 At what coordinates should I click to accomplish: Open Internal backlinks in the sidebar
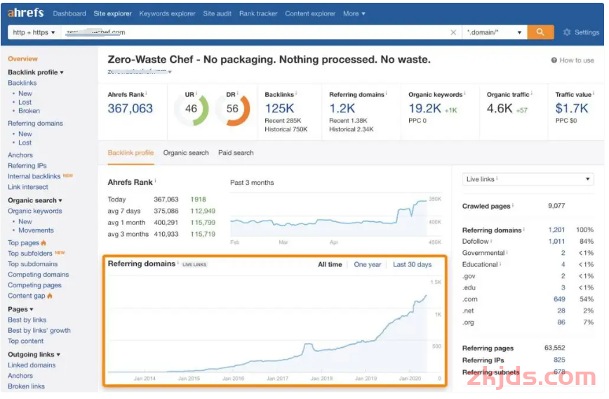(x=34, y=177)
